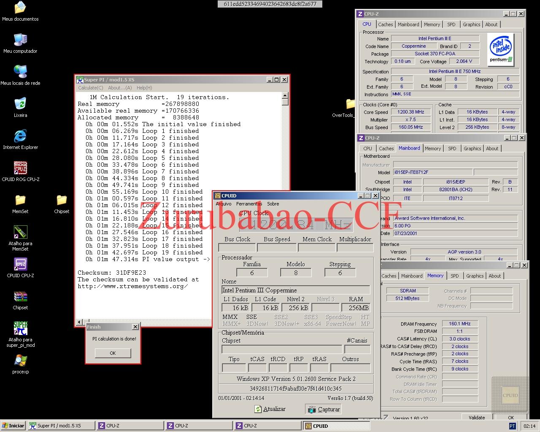Close the Finish dialog
The image size is (540, 432).
[x=135, y=327]
